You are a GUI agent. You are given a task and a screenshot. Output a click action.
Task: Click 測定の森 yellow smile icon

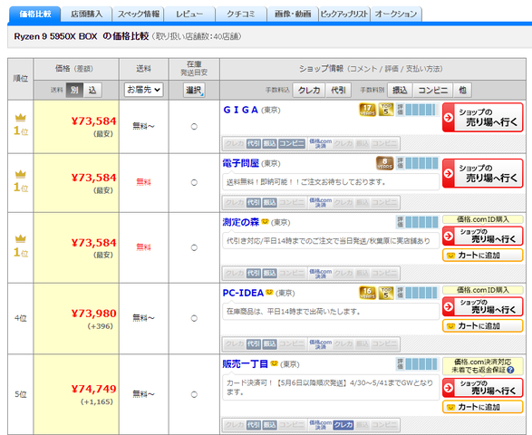coord(265,221)
